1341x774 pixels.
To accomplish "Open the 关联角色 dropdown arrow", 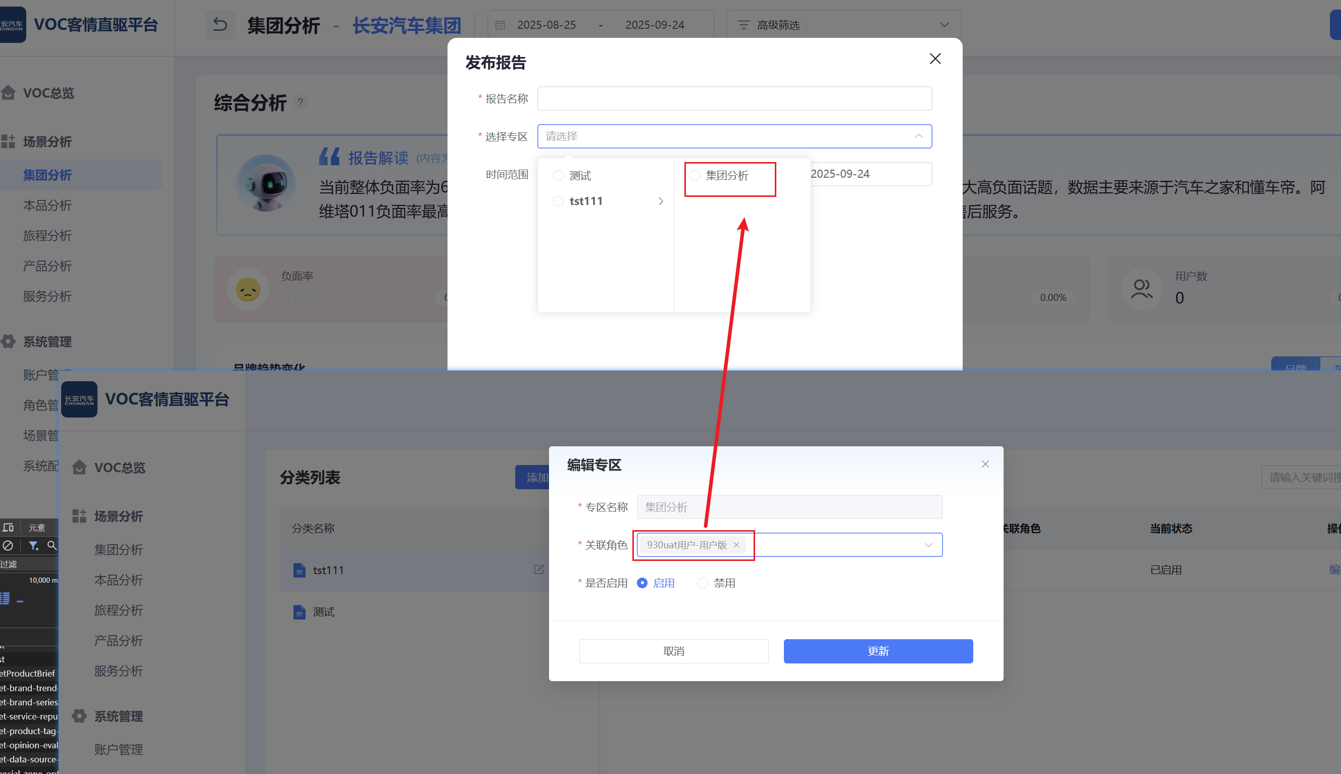I will point(928,545).
